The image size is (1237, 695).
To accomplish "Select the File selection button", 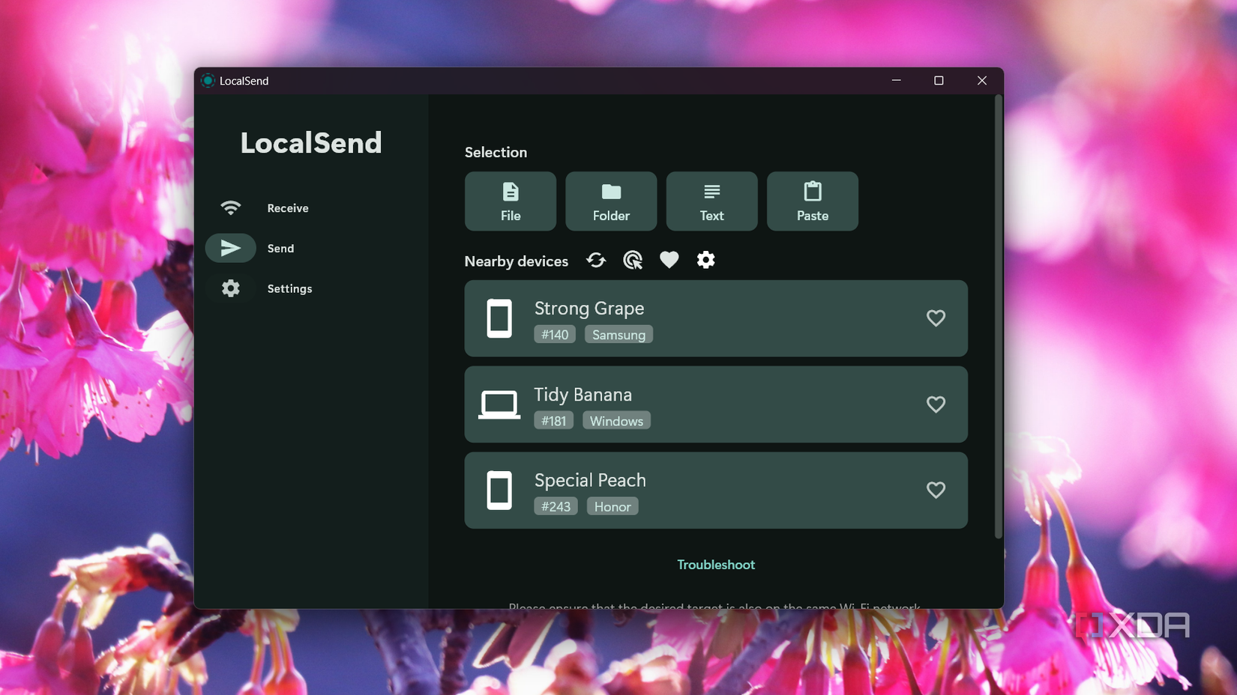I will (x=511, y=201).
